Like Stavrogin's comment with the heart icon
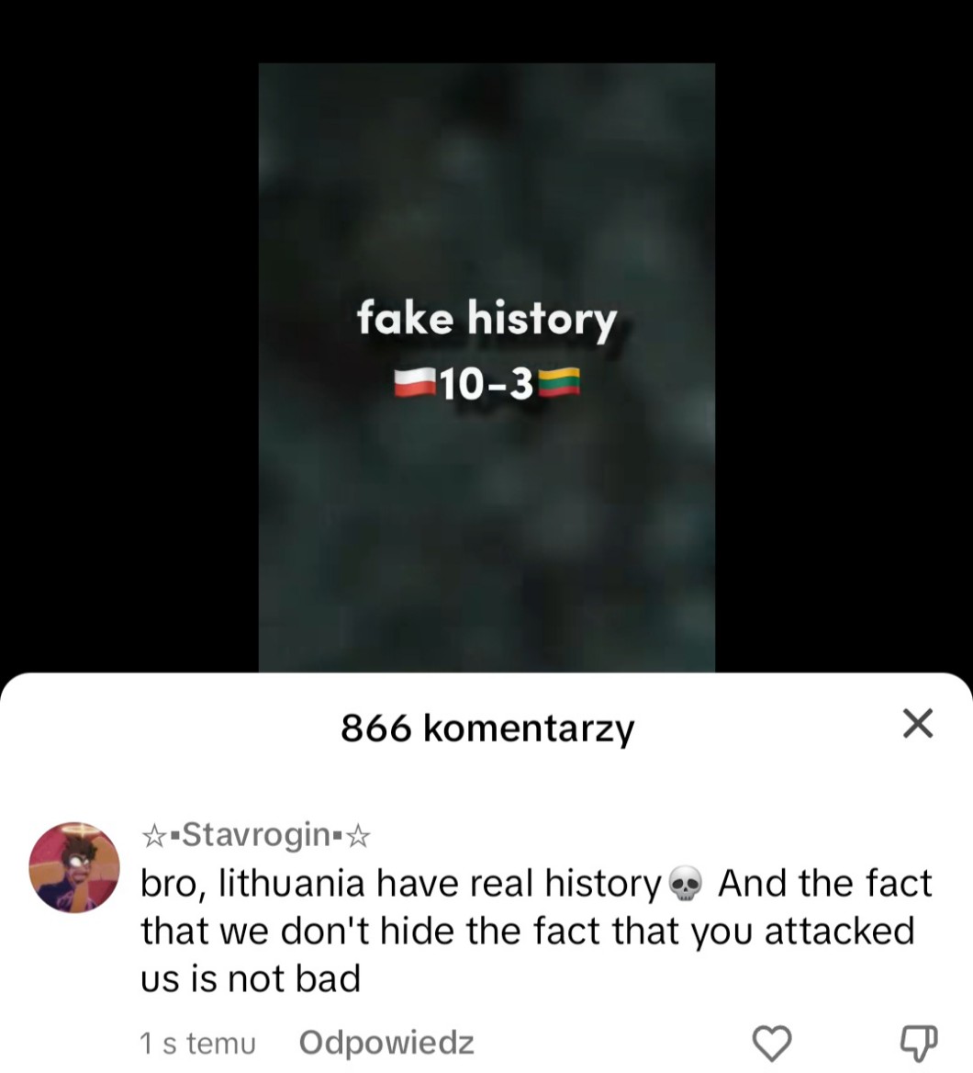 [772, 1044]
